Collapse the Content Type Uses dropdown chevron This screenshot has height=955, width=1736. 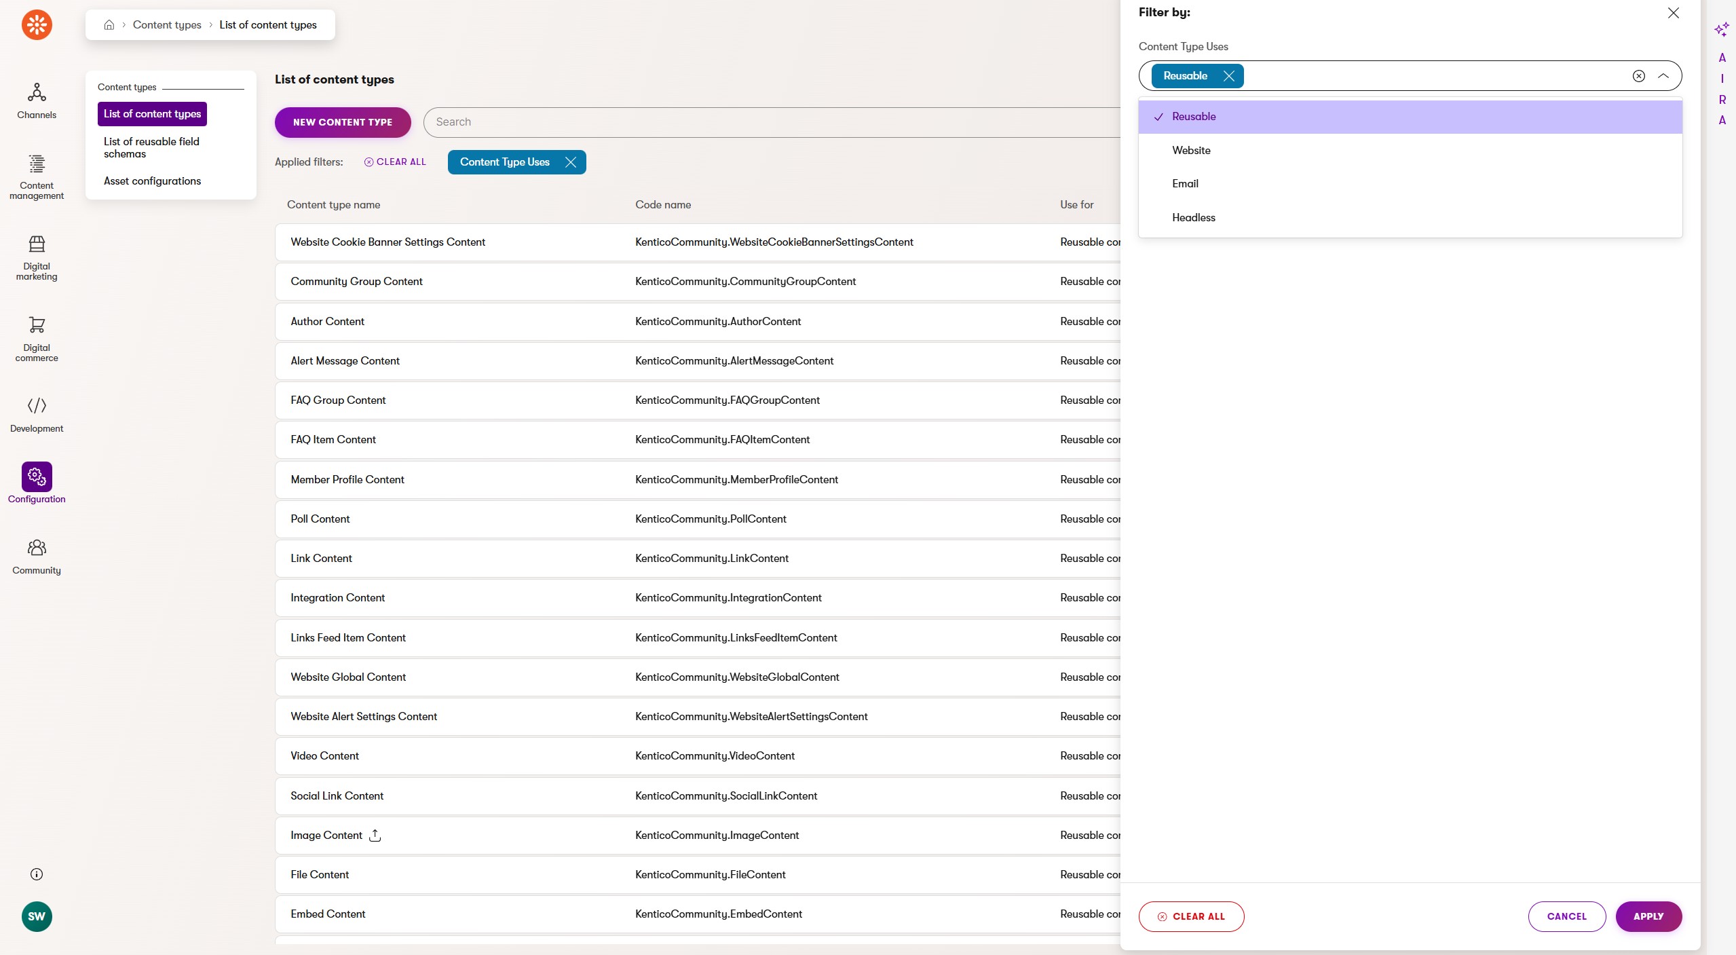(x=1663, y=75)
